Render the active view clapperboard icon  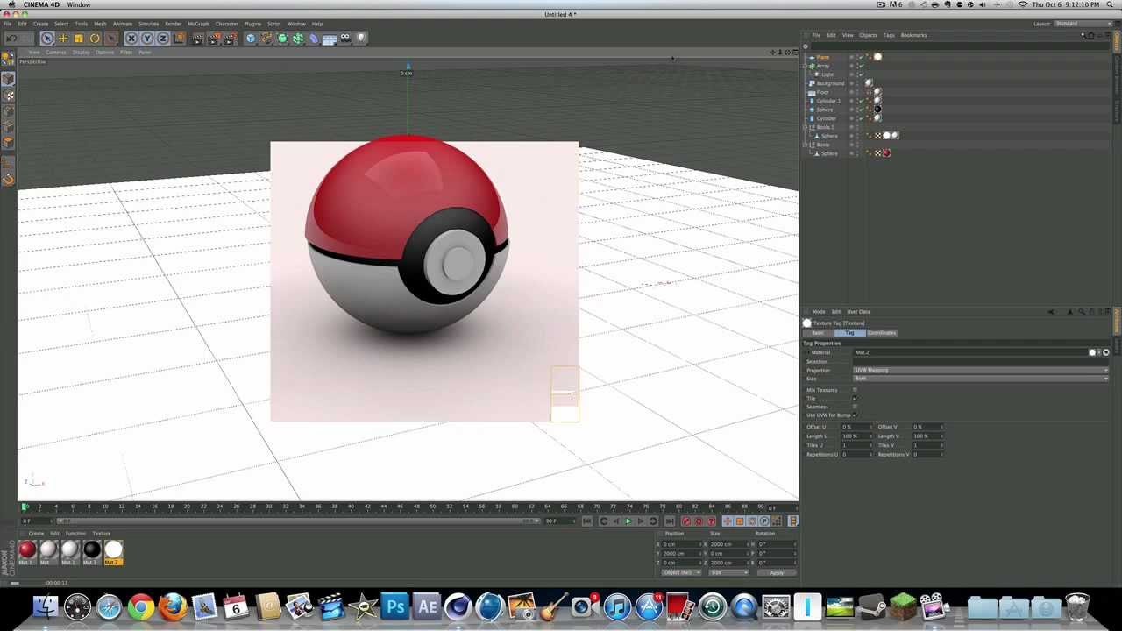point(198,39)
